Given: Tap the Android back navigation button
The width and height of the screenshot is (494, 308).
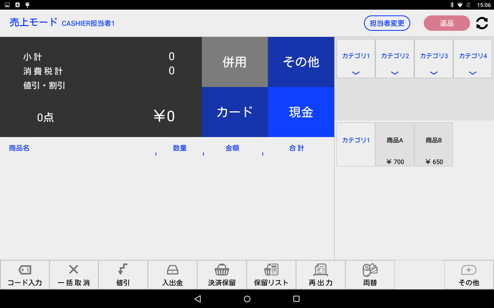Looking at the screenshot, I should pos(198,299).
